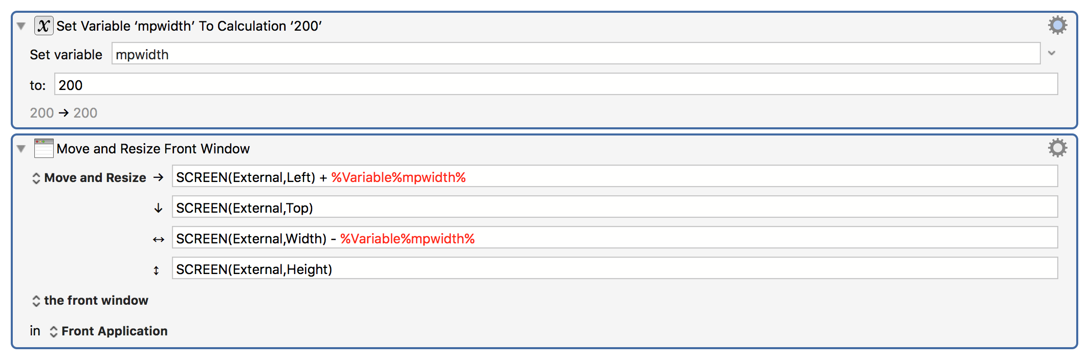This screenshot has width=1089, height=363.
Task: Click the height up-down arrow icon
Action: pyautogui.click(x=156, y=270)
